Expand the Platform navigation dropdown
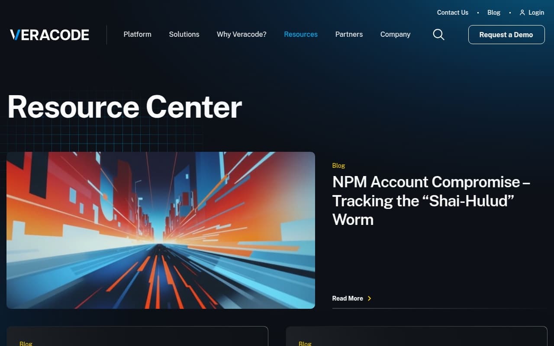The image size is (554, 346). click(137, 35)
